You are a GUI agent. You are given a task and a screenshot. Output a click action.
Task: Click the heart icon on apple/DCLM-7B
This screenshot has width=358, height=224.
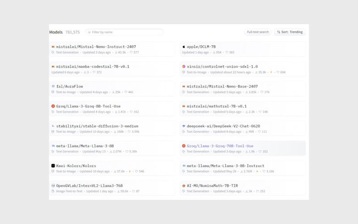pos(227,52)
